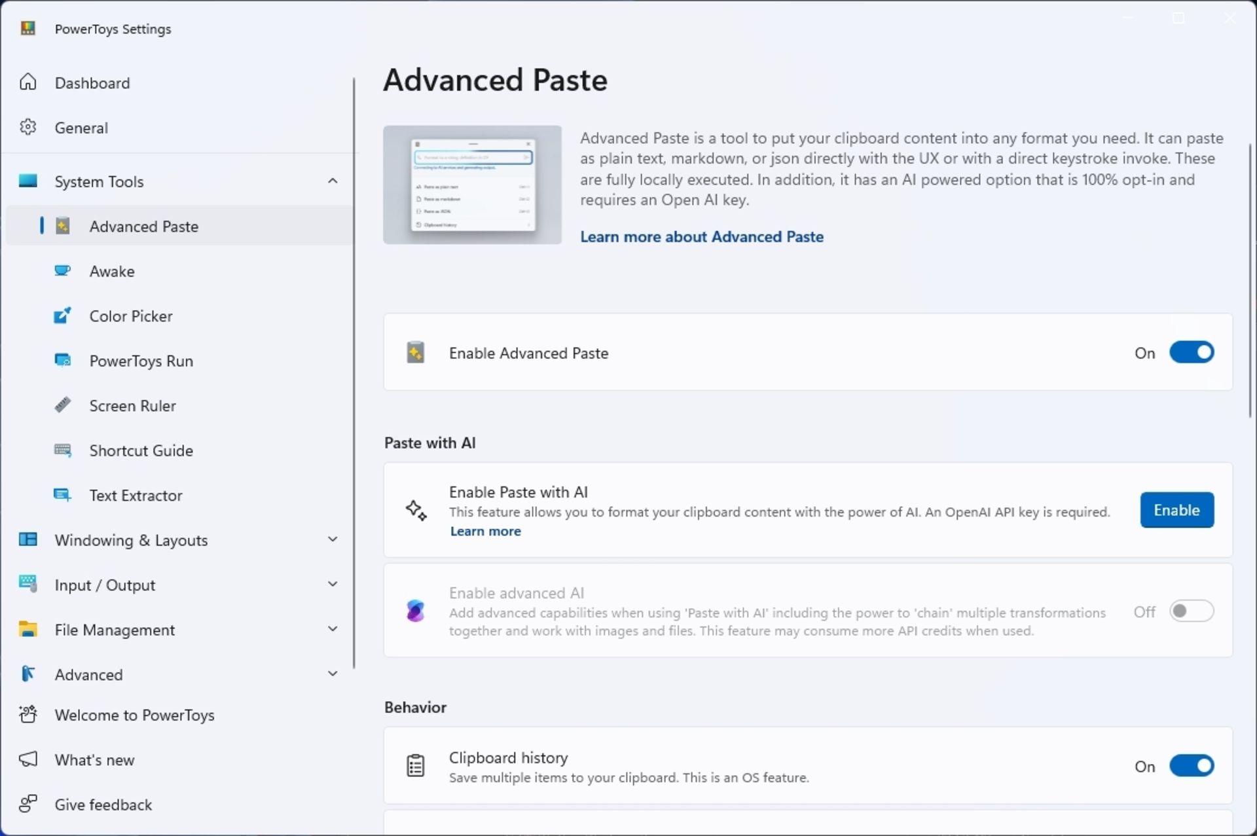Click the sidebar navigation scrollbar

pos(354,373)
